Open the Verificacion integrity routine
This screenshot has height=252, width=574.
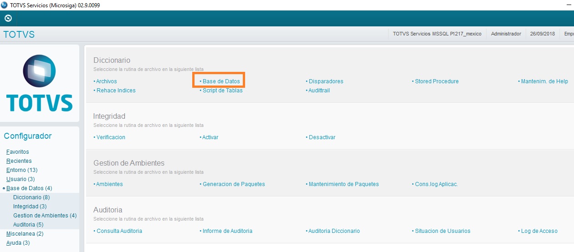111,137
